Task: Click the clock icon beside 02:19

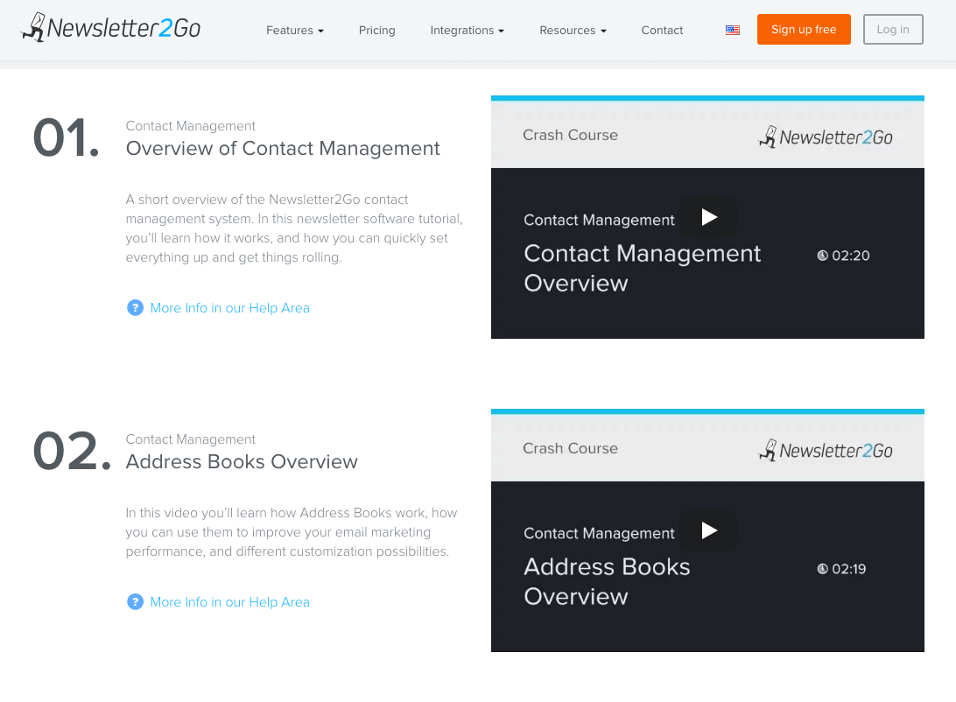Action: click(x=822, y=569)
